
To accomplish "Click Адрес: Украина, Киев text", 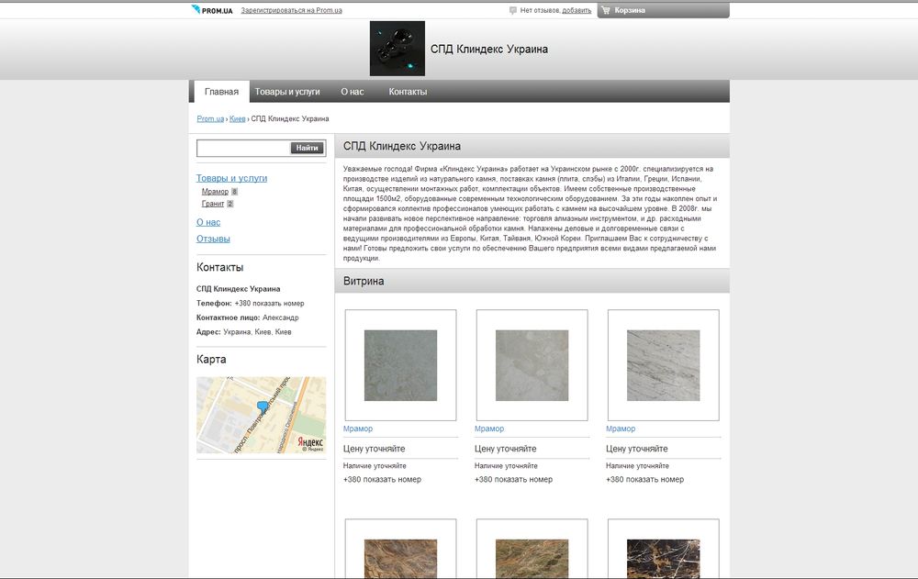I will 243,332.
